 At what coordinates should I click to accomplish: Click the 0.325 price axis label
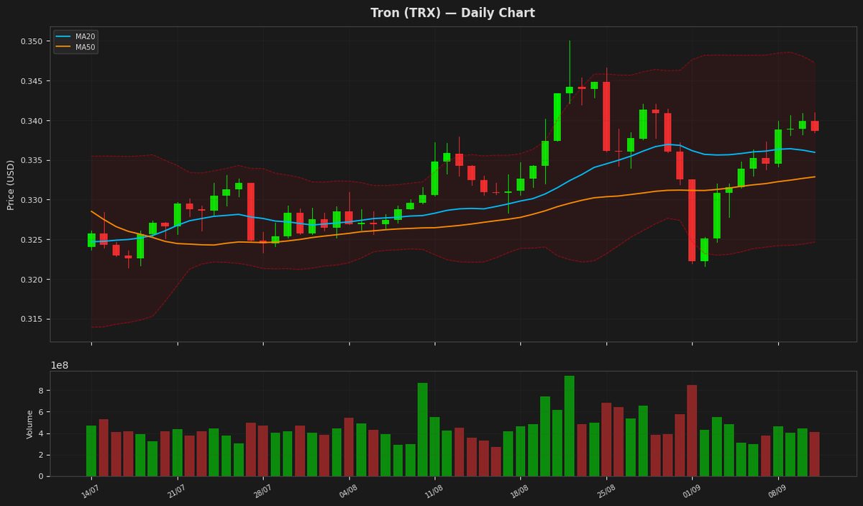[32, 239]
